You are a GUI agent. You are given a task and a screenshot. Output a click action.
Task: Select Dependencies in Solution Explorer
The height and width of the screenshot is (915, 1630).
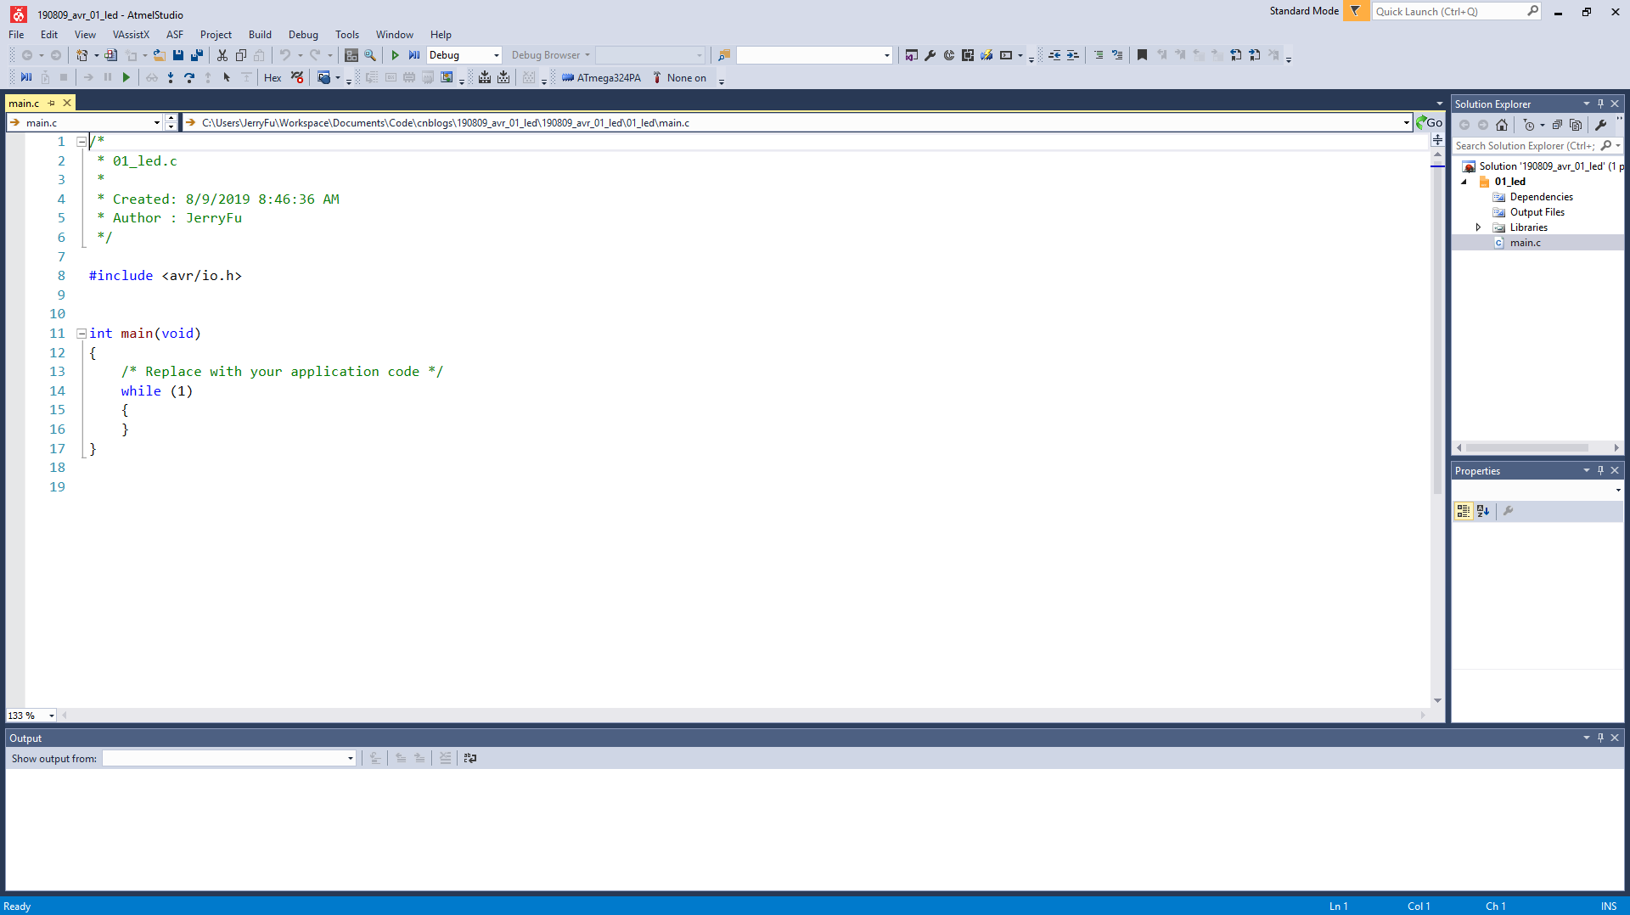click(x=1541, y=197)
